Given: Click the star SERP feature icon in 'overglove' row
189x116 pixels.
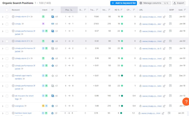Looking at the screenshot, I should (53, 106).
